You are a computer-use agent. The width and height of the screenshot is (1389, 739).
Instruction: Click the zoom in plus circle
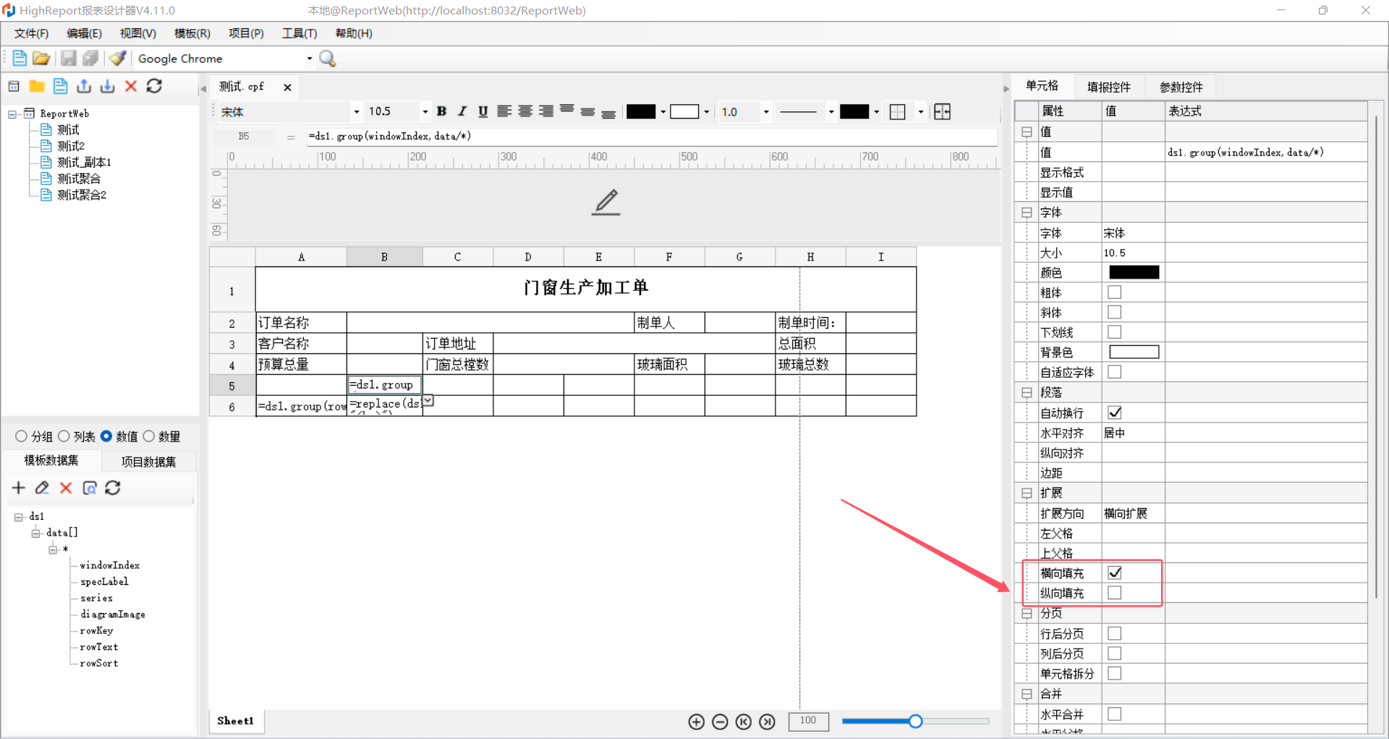coord(697,722)
